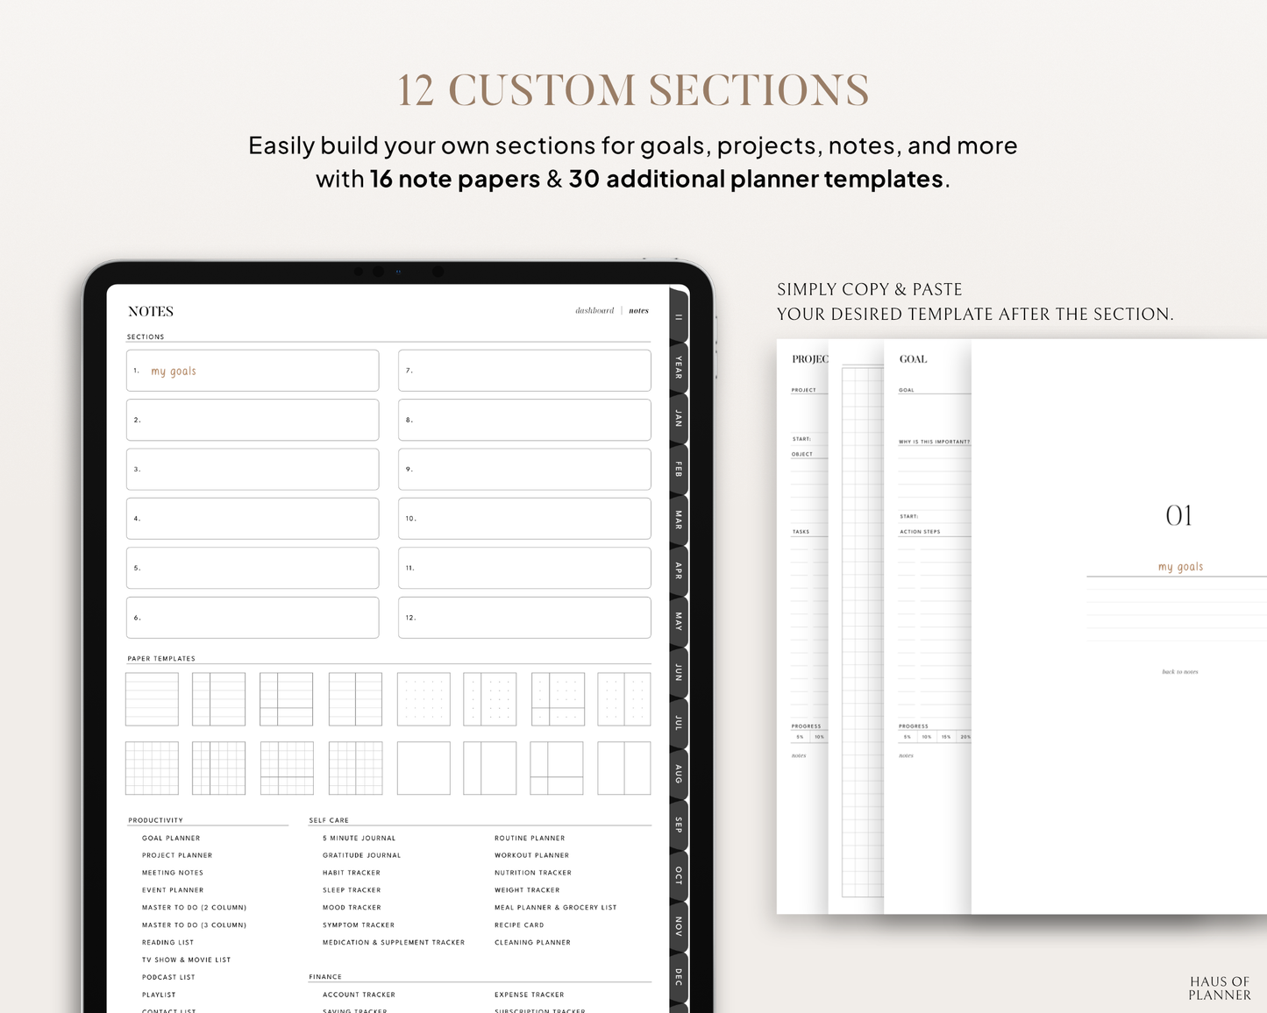The height and width of the screenshot is (1013, 1267).
Task: Select the grid template with bottom split
Action: (286, 768)
